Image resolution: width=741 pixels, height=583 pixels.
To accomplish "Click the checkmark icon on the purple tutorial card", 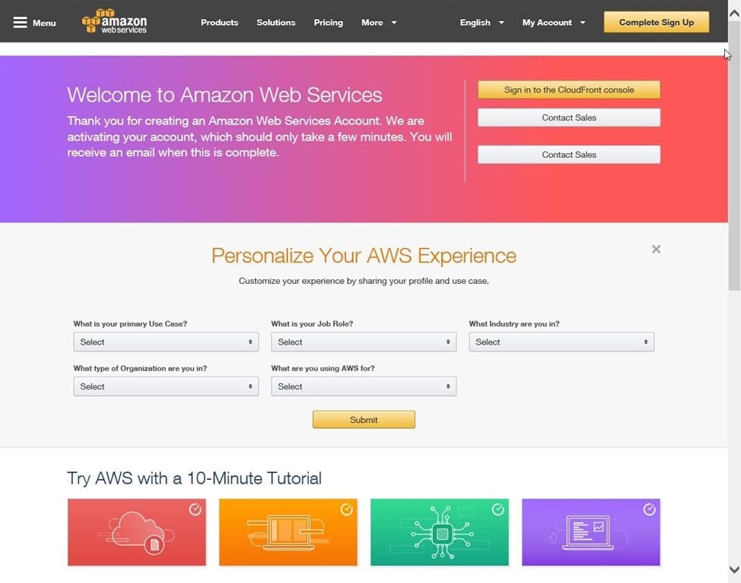I will 649,509.
